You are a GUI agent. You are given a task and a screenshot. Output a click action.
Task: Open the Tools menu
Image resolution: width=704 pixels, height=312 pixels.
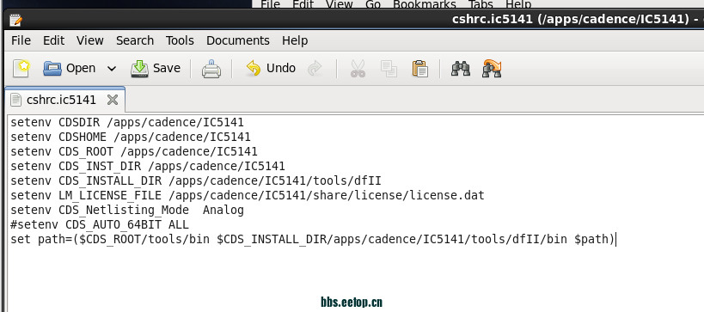pos(180,40)
